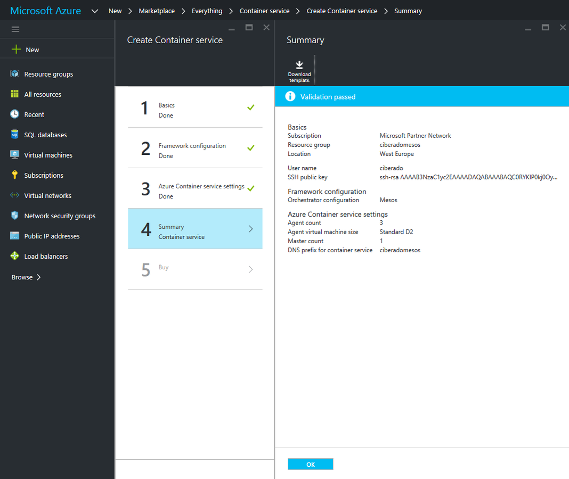Open Subscriptions in sidebar
Screen dimensions: 569x479
(44, 176)
